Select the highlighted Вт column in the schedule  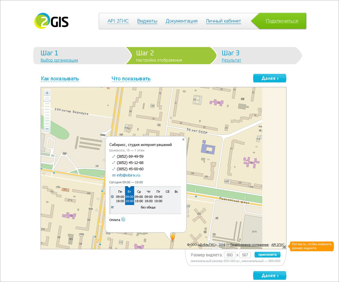point(130,196)
